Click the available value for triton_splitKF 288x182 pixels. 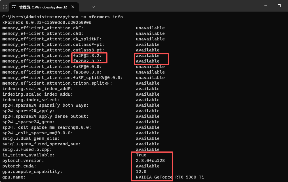click(148, 83)
